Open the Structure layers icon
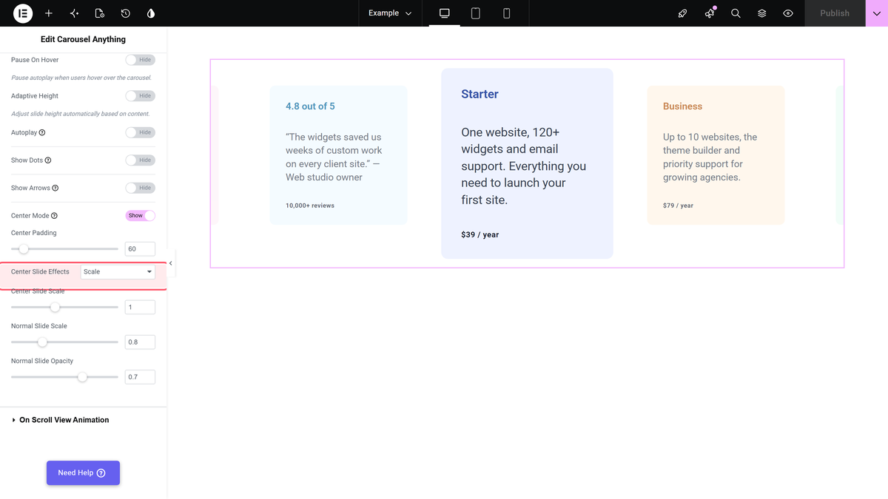The width and height of the screenshot is (888, 499). click(761, 13)
